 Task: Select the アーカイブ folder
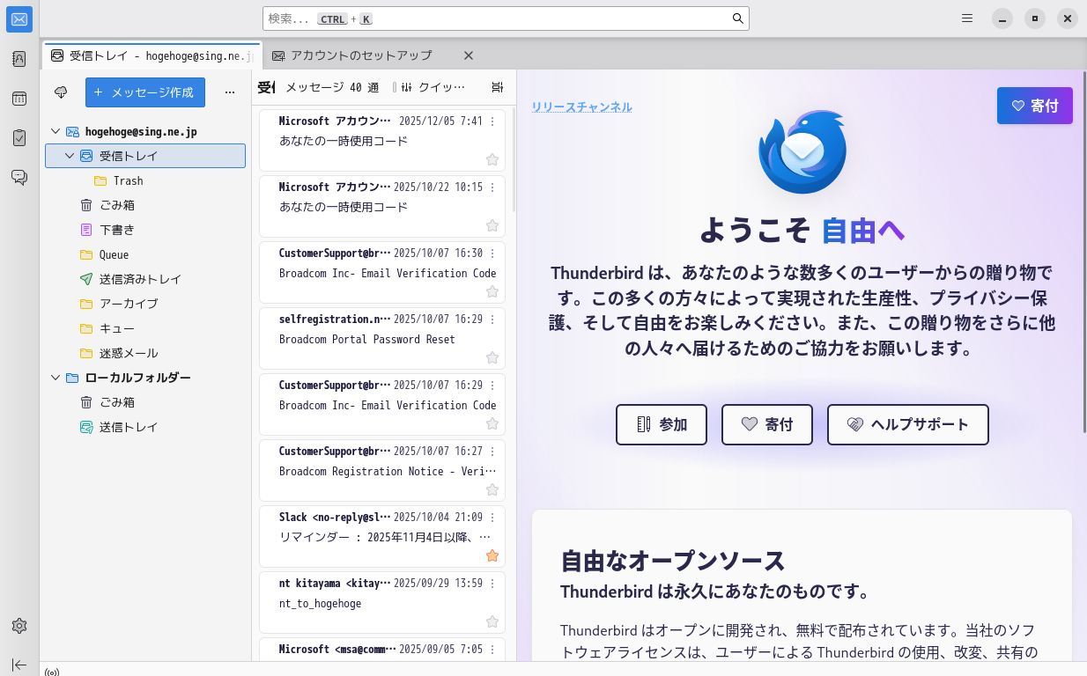click(145, 304)
